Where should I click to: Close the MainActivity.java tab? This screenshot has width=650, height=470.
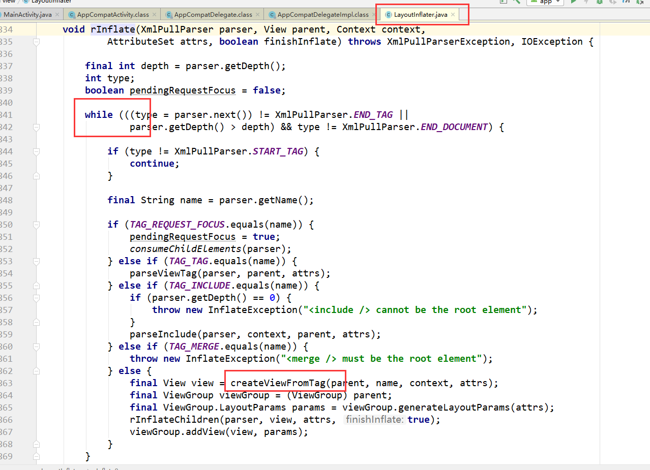point(56,15)
